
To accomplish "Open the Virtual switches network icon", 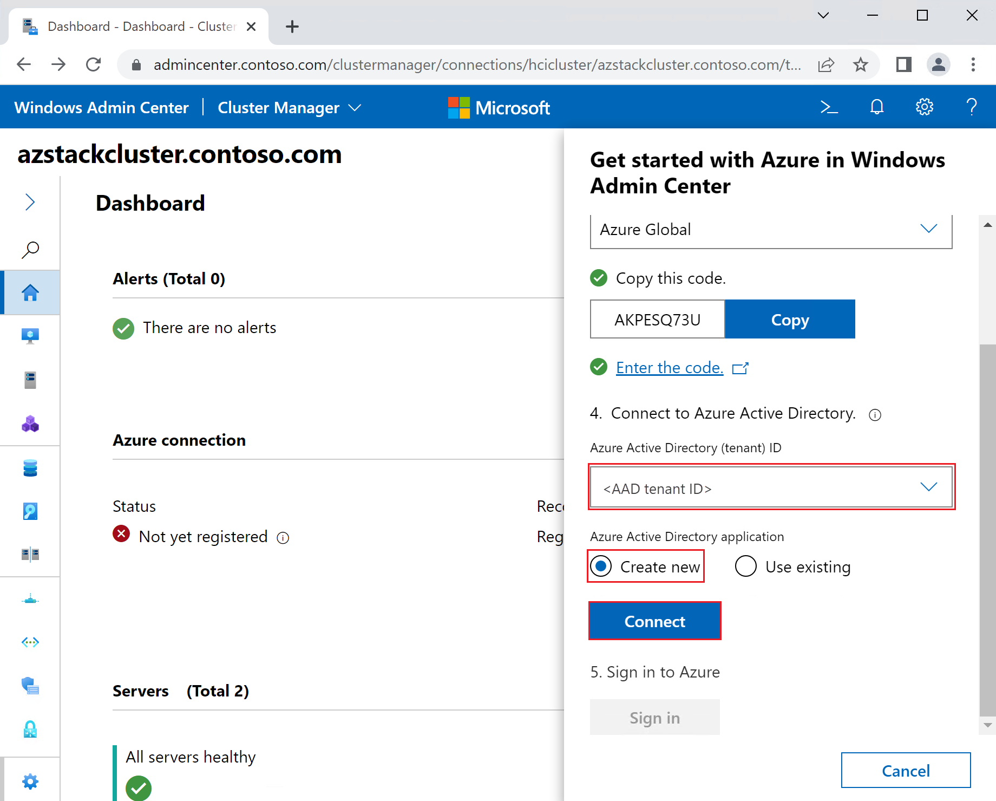I will pos(30,599).
